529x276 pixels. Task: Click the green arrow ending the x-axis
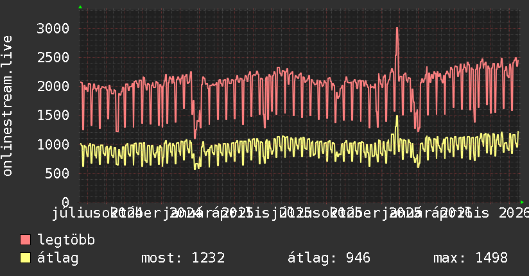click(x=522, y=202)
